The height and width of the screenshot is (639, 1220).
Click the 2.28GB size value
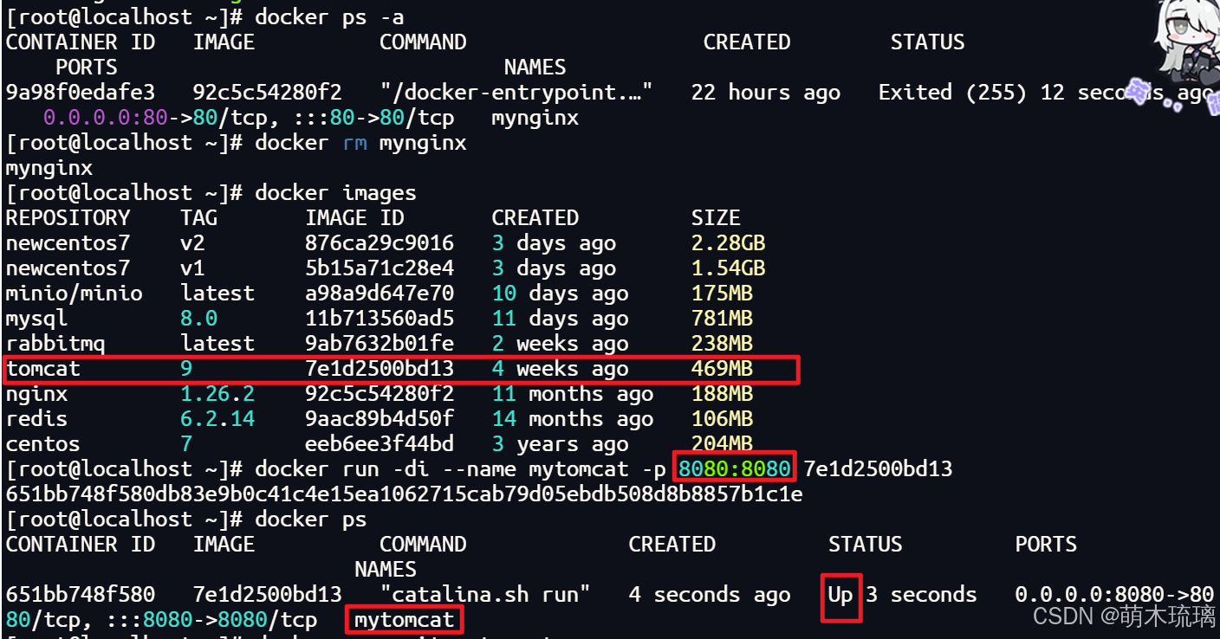click(x=729, y=243)
